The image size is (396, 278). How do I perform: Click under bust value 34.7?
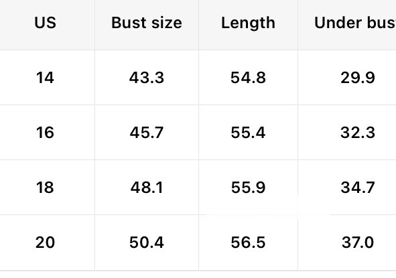(x=358, y=188)
